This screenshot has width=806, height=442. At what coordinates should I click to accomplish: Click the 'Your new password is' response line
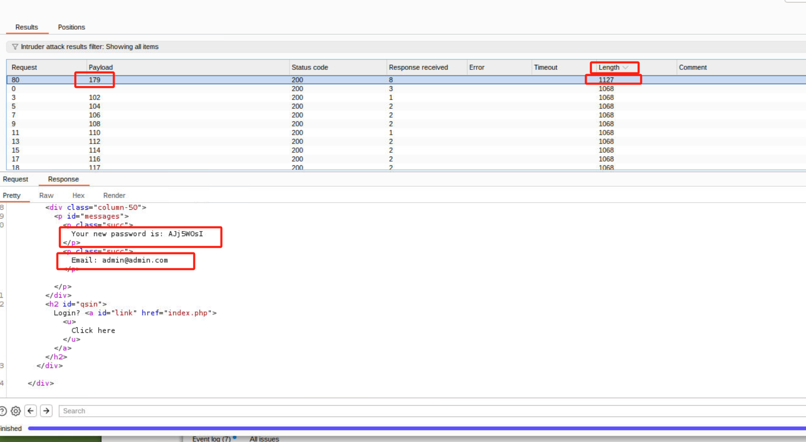[137, 234]
